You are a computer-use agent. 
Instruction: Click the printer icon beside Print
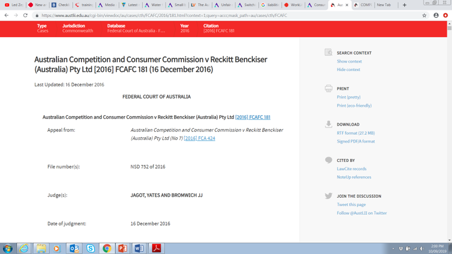tap(328, 88)
